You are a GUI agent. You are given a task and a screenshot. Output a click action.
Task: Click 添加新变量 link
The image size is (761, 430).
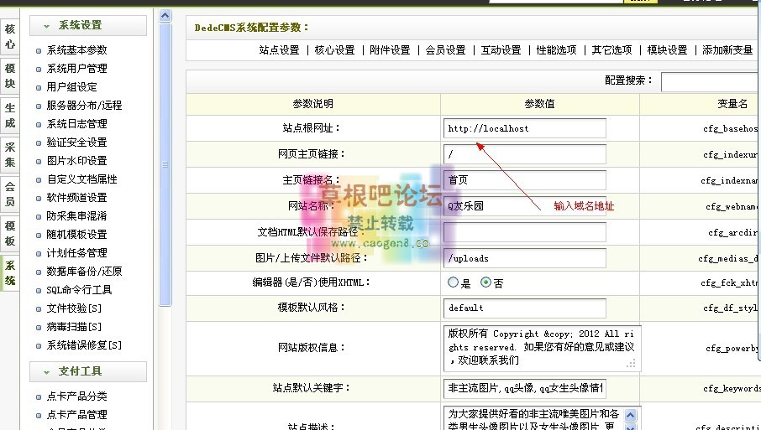[x=727, y=50]
